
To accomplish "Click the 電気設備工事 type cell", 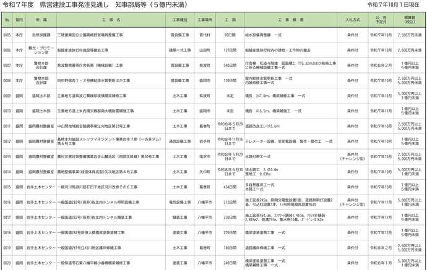I will (x=180, y=201).
